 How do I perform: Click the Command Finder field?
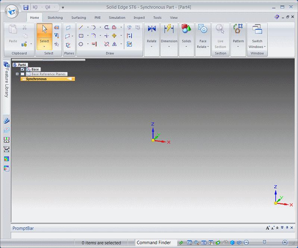(156, 243)
